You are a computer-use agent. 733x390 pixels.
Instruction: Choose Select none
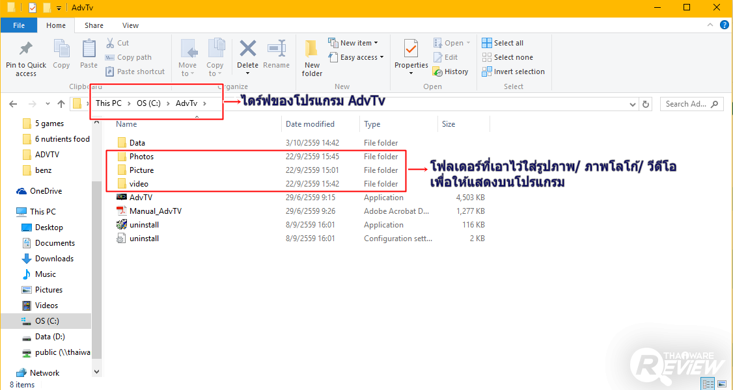(507, 57)
